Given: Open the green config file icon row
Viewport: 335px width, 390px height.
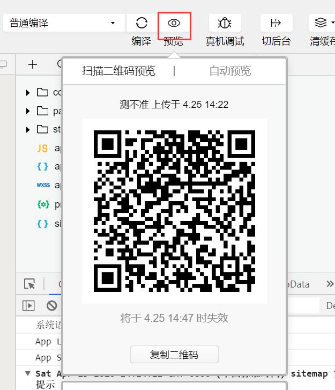Looking at the screenshot, I should click(49, 204).
